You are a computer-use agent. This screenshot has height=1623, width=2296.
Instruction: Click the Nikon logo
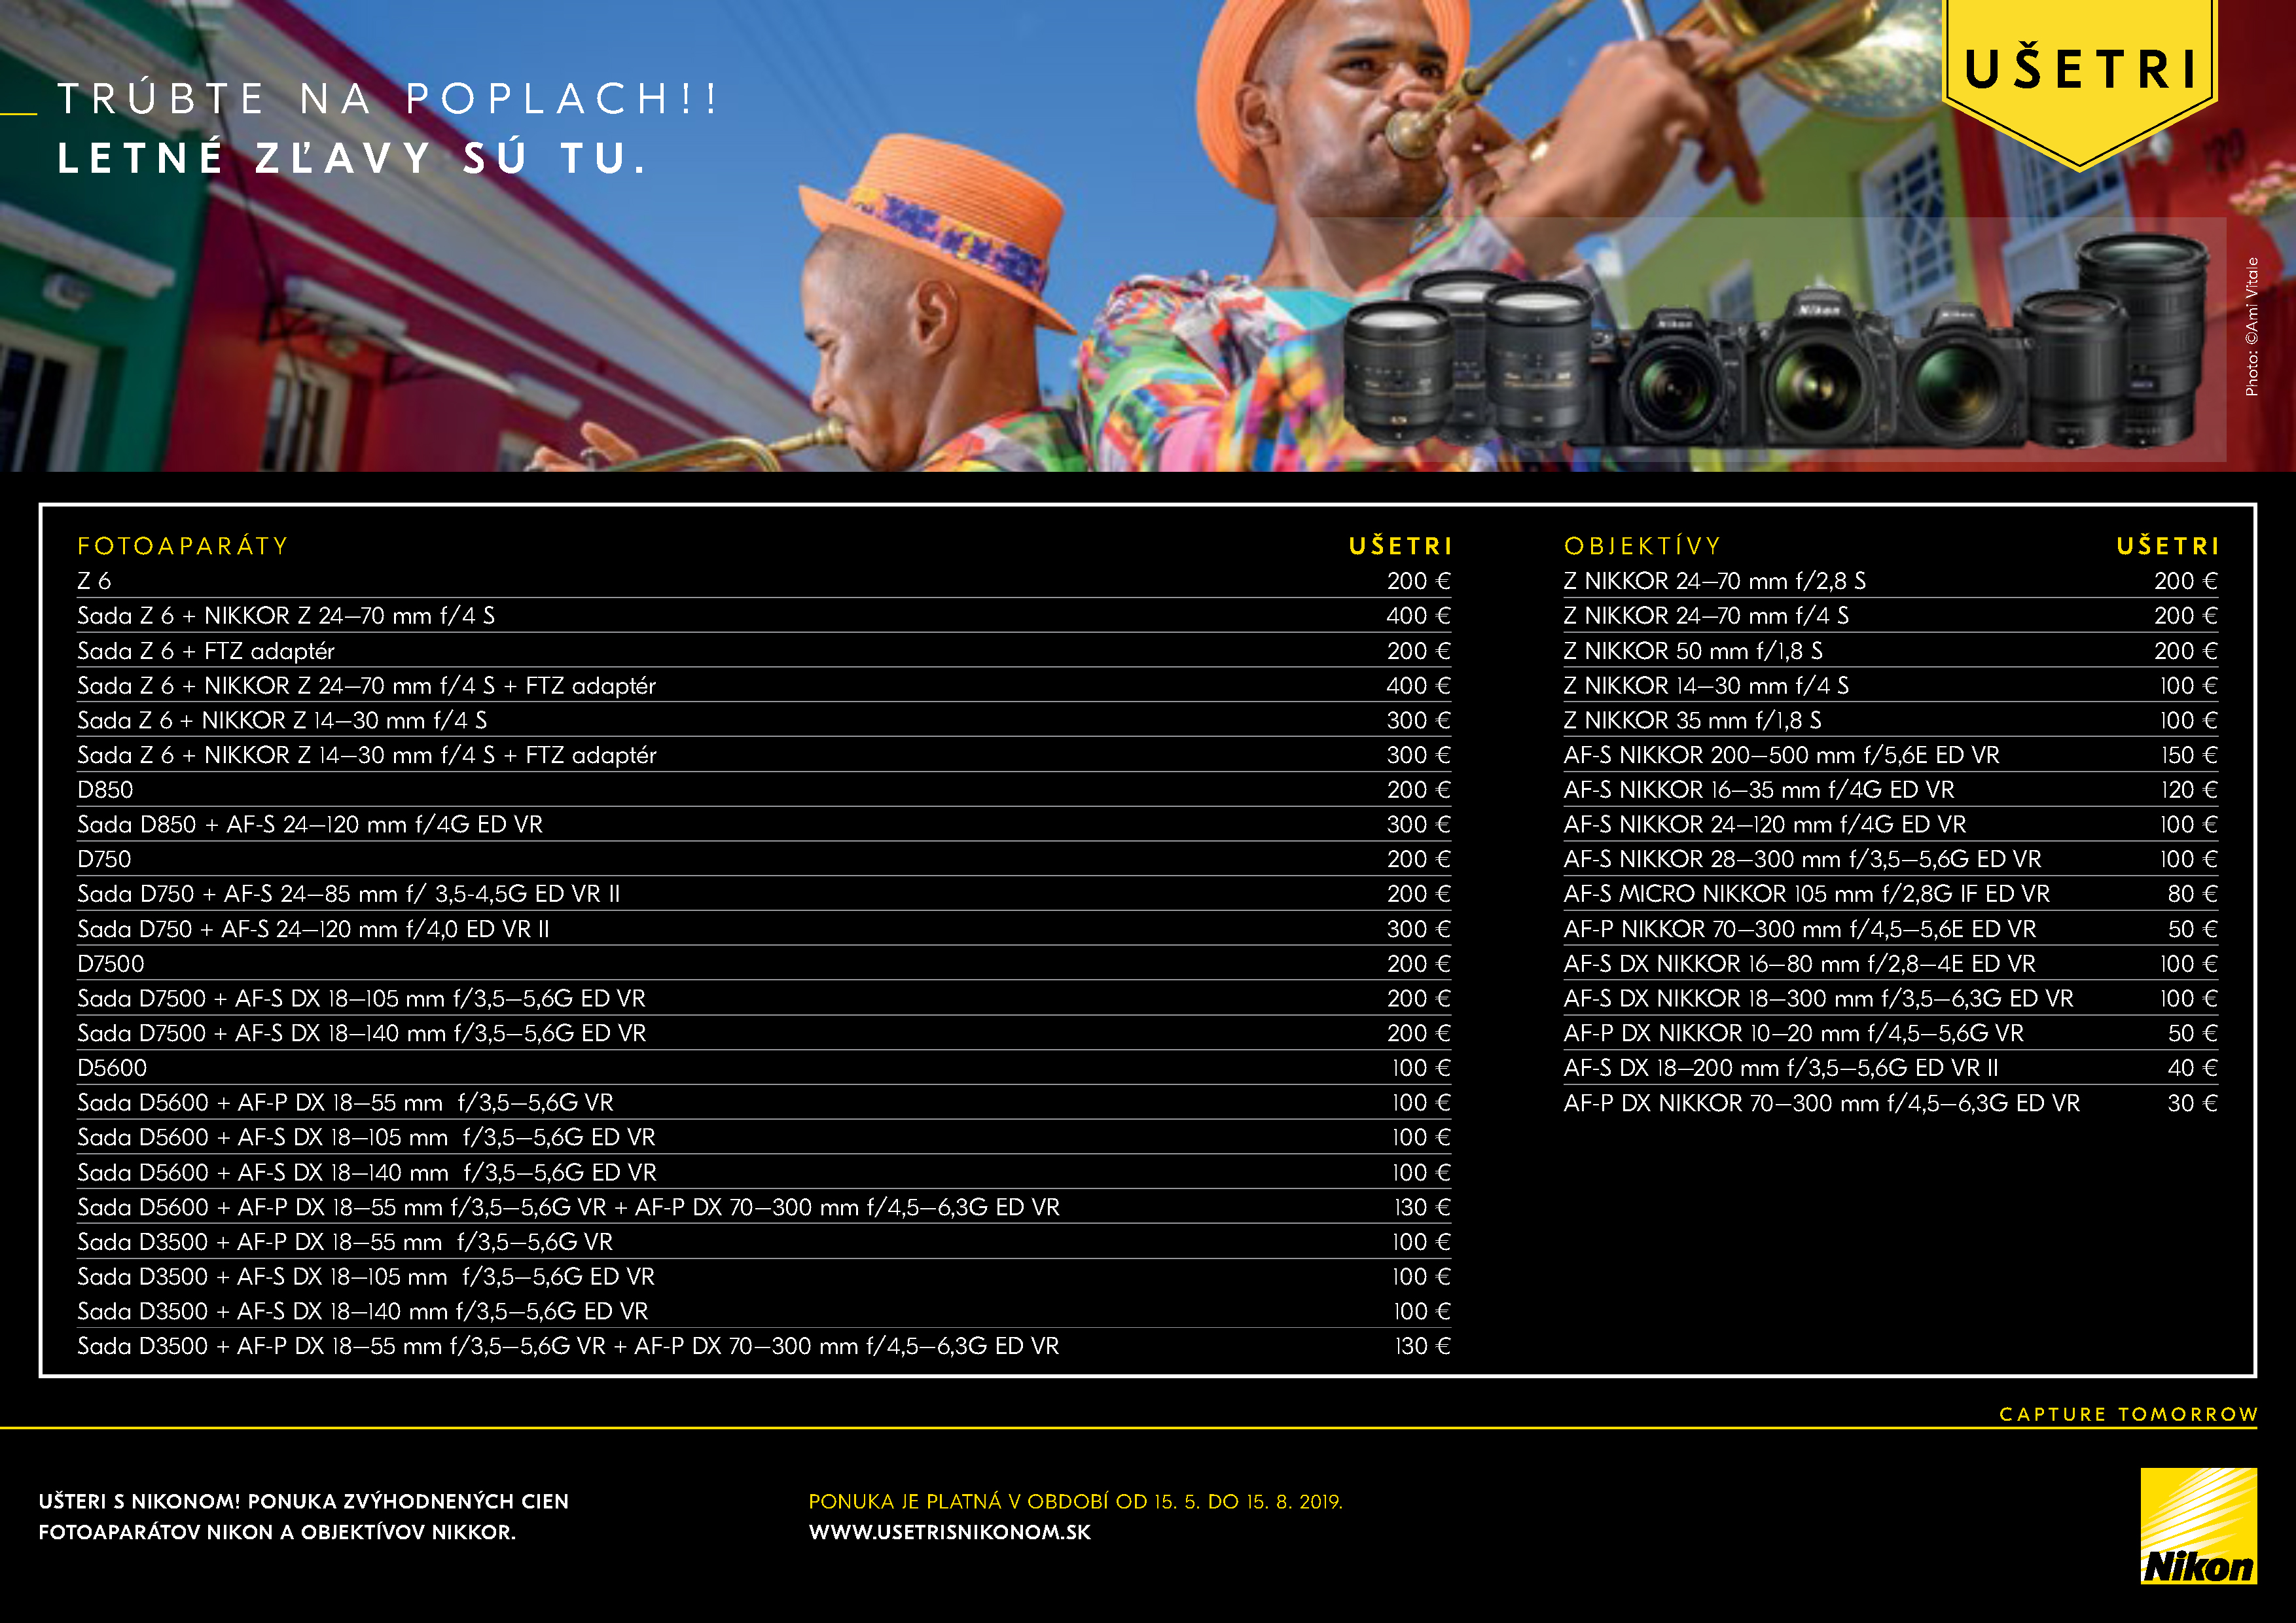pos(2198,1526)
